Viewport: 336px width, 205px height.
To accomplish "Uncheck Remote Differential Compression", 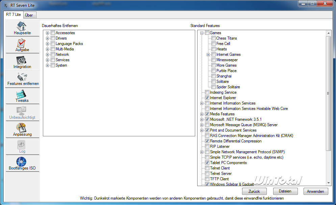I will (x=207, y=141).
